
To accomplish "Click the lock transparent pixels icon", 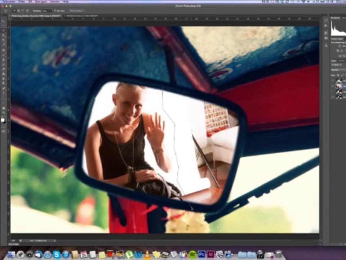I will tap(338, 75).
